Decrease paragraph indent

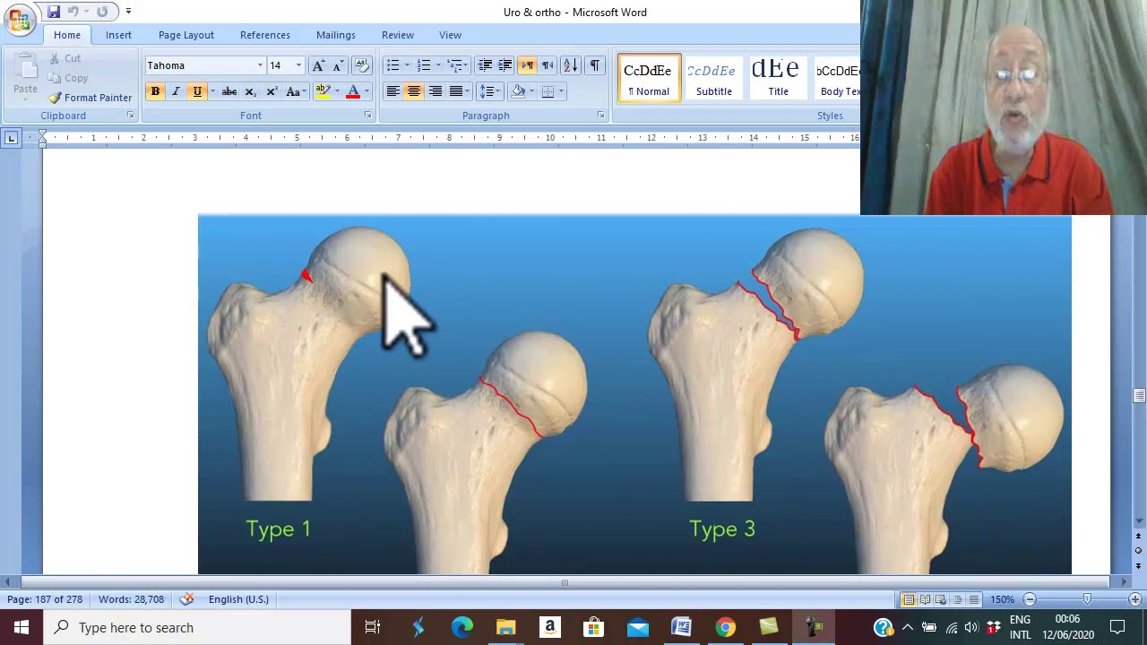click(485, 65)
